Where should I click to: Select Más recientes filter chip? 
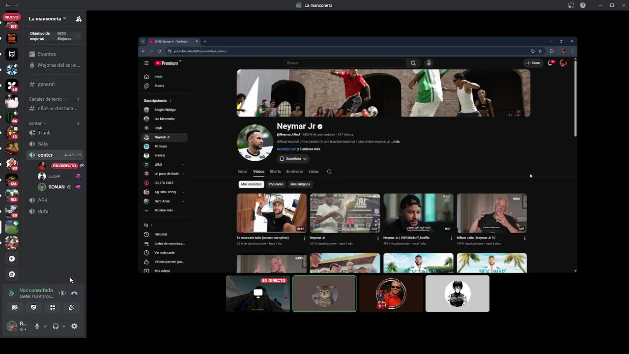[251, 184]
